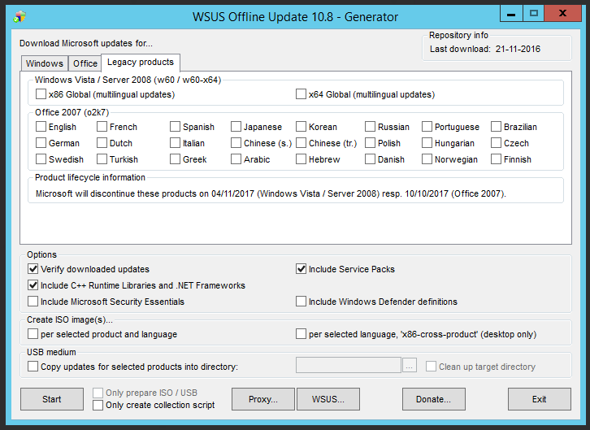This screenshot has height=430, width=590.
Task: Check the Portuguese checkbox
Action: coord(427,127)
